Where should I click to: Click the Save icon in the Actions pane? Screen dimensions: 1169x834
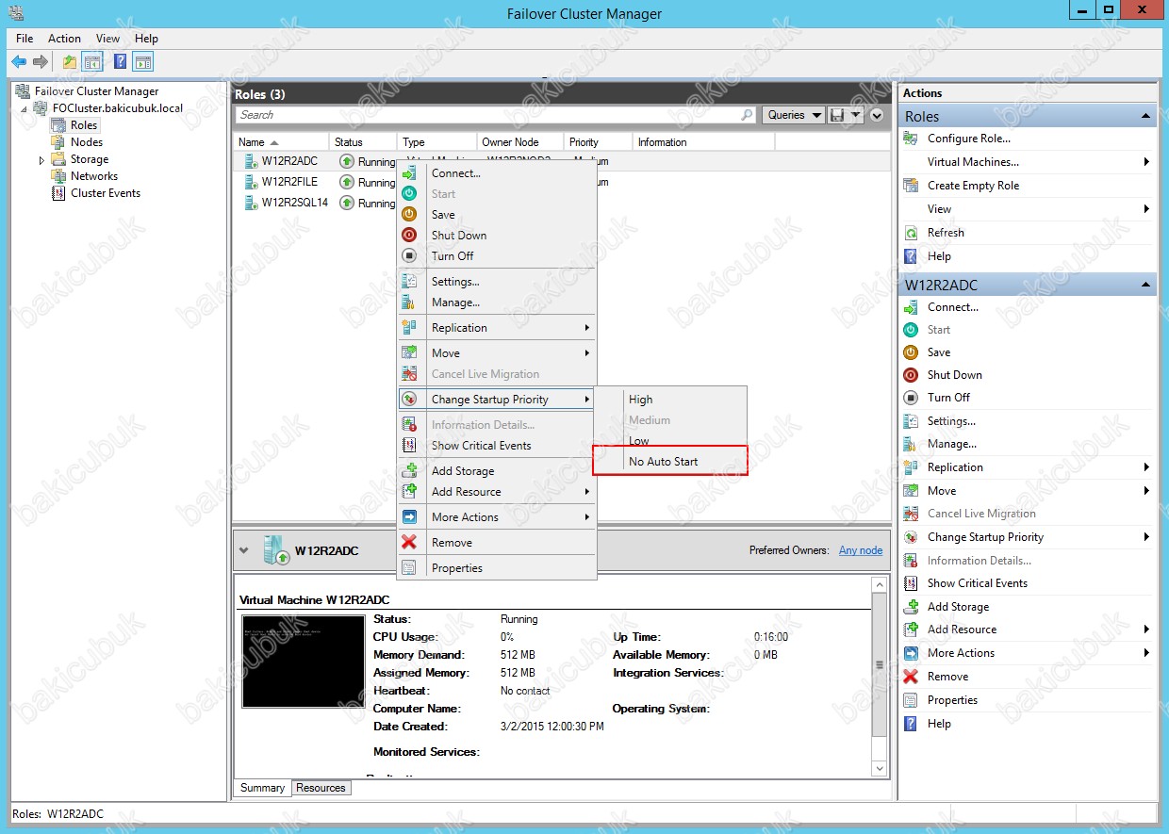click(911, 352)
